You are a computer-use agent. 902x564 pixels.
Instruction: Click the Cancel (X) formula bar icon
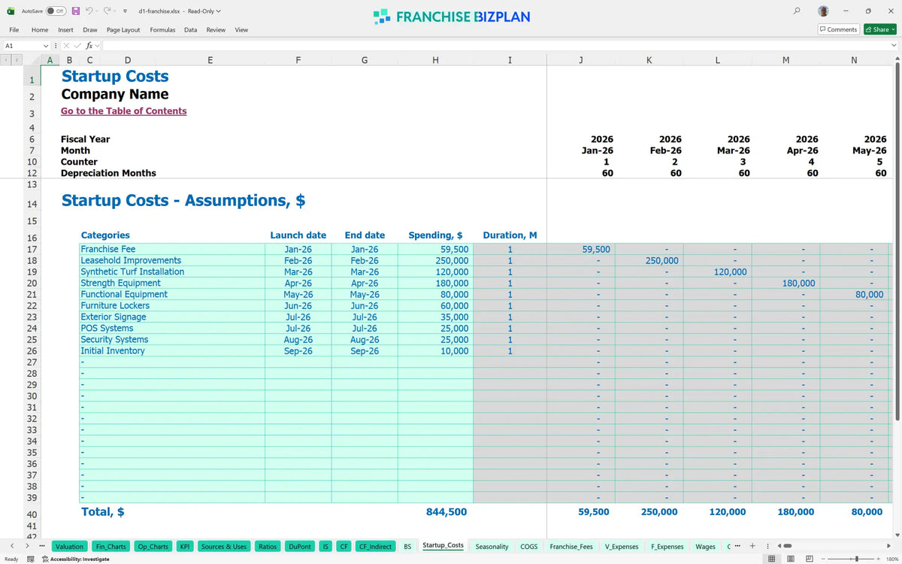(66, 46)
